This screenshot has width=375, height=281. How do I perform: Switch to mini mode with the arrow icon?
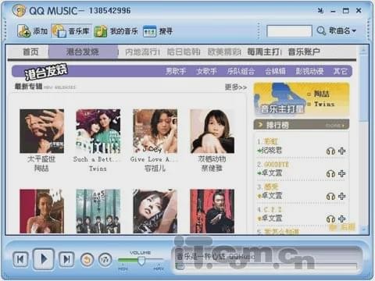tap(320, 11)
